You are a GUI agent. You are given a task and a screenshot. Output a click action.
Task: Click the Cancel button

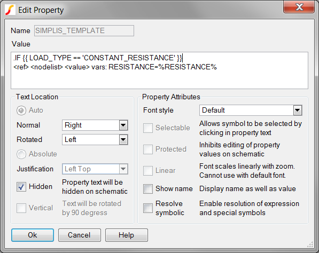(80, 235)
